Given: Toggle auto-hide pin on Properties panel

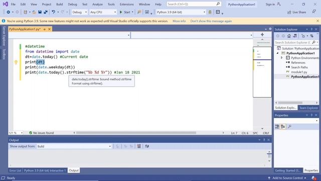Looking at the screenshot, I should pyautogui.click(x=311, y=115).
